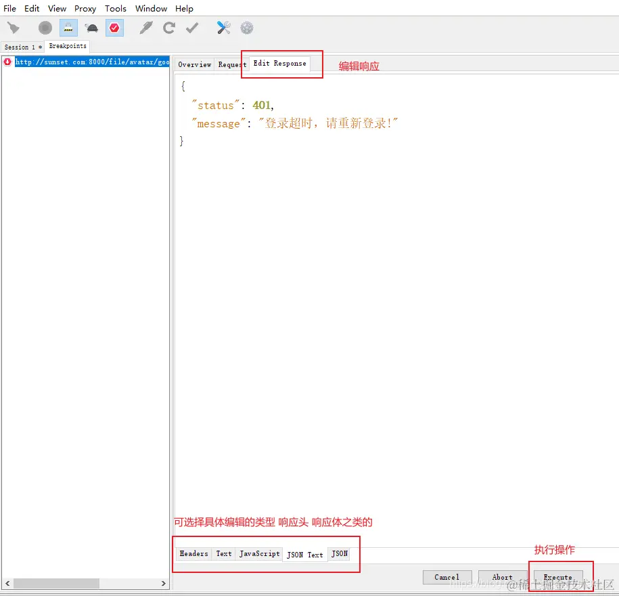
Task: Click the Cancel button
Action: 447,578
